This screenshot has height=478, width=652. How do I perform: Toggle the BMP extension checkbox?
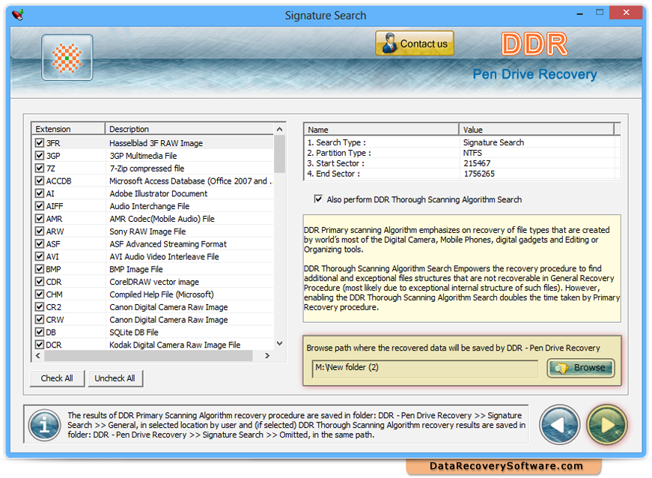[40, 269]
